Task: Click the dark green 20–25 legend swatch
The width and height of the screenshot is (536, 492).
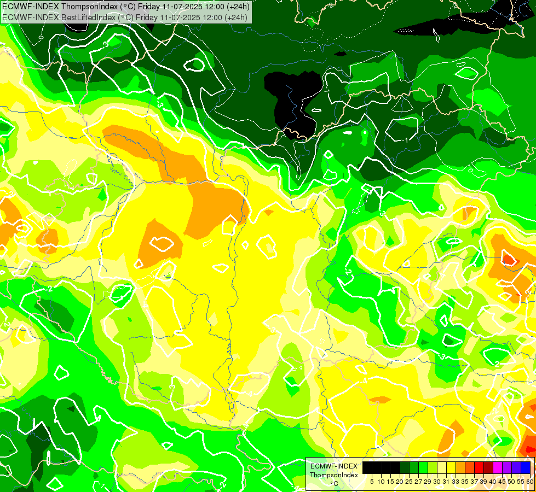Action: click(x=405, y=468)
